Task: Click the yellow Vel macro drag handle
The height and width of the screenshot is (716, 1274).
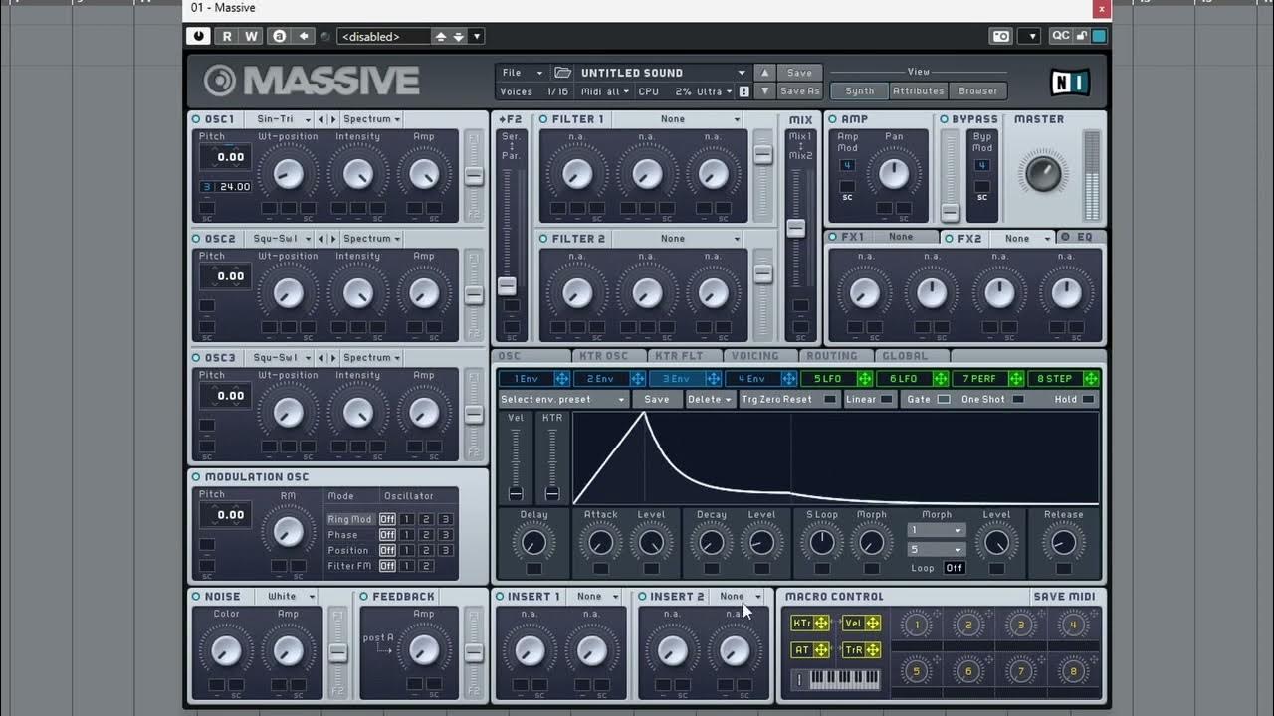Action: coord(873,624)
